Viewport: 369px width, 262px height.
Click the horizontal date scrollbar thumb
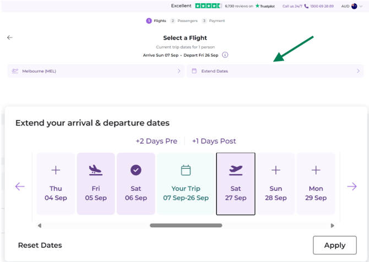186,225
